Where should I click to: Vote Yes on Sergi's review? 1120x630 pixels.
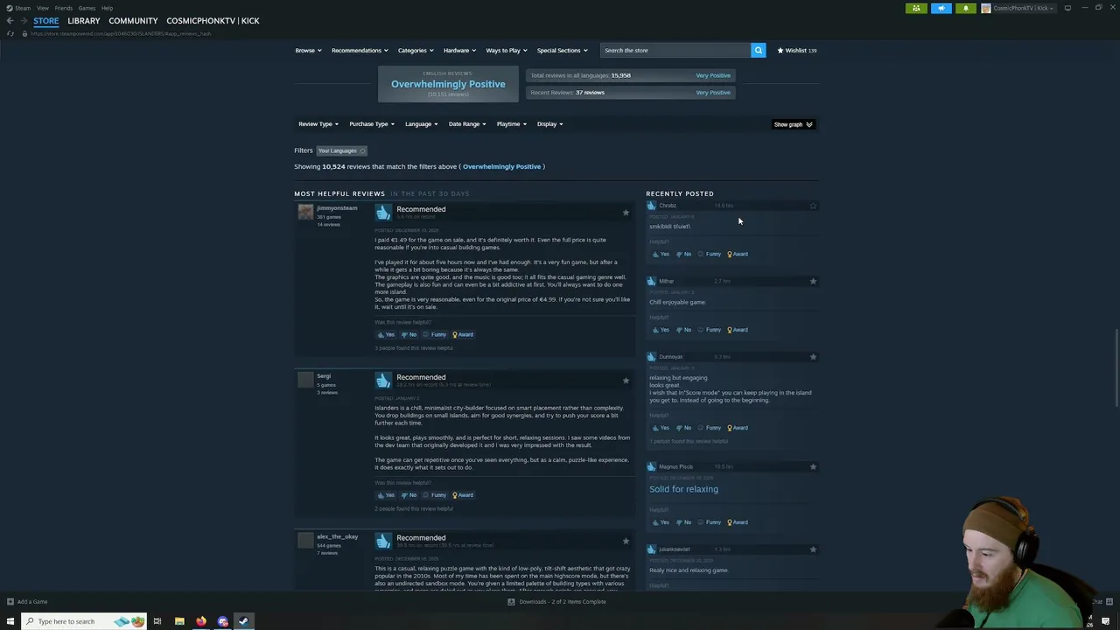coord(386,495)
